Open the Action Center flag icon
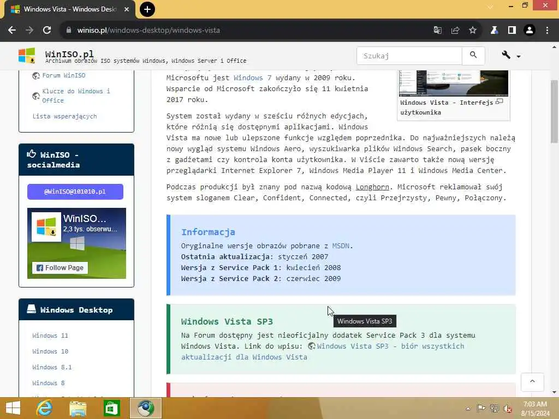559x419 pixels. [x=481, y=408]
